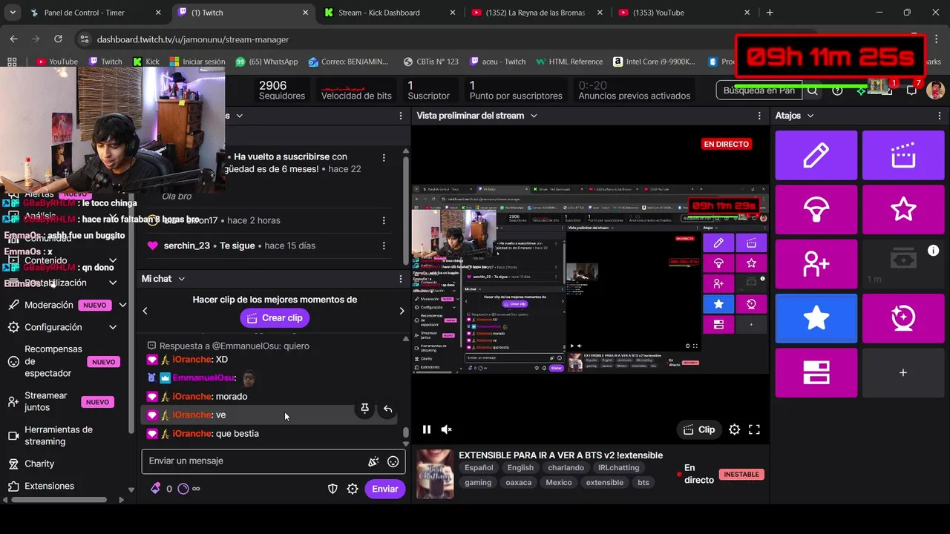Open a new browser tab

click(770, 13)
